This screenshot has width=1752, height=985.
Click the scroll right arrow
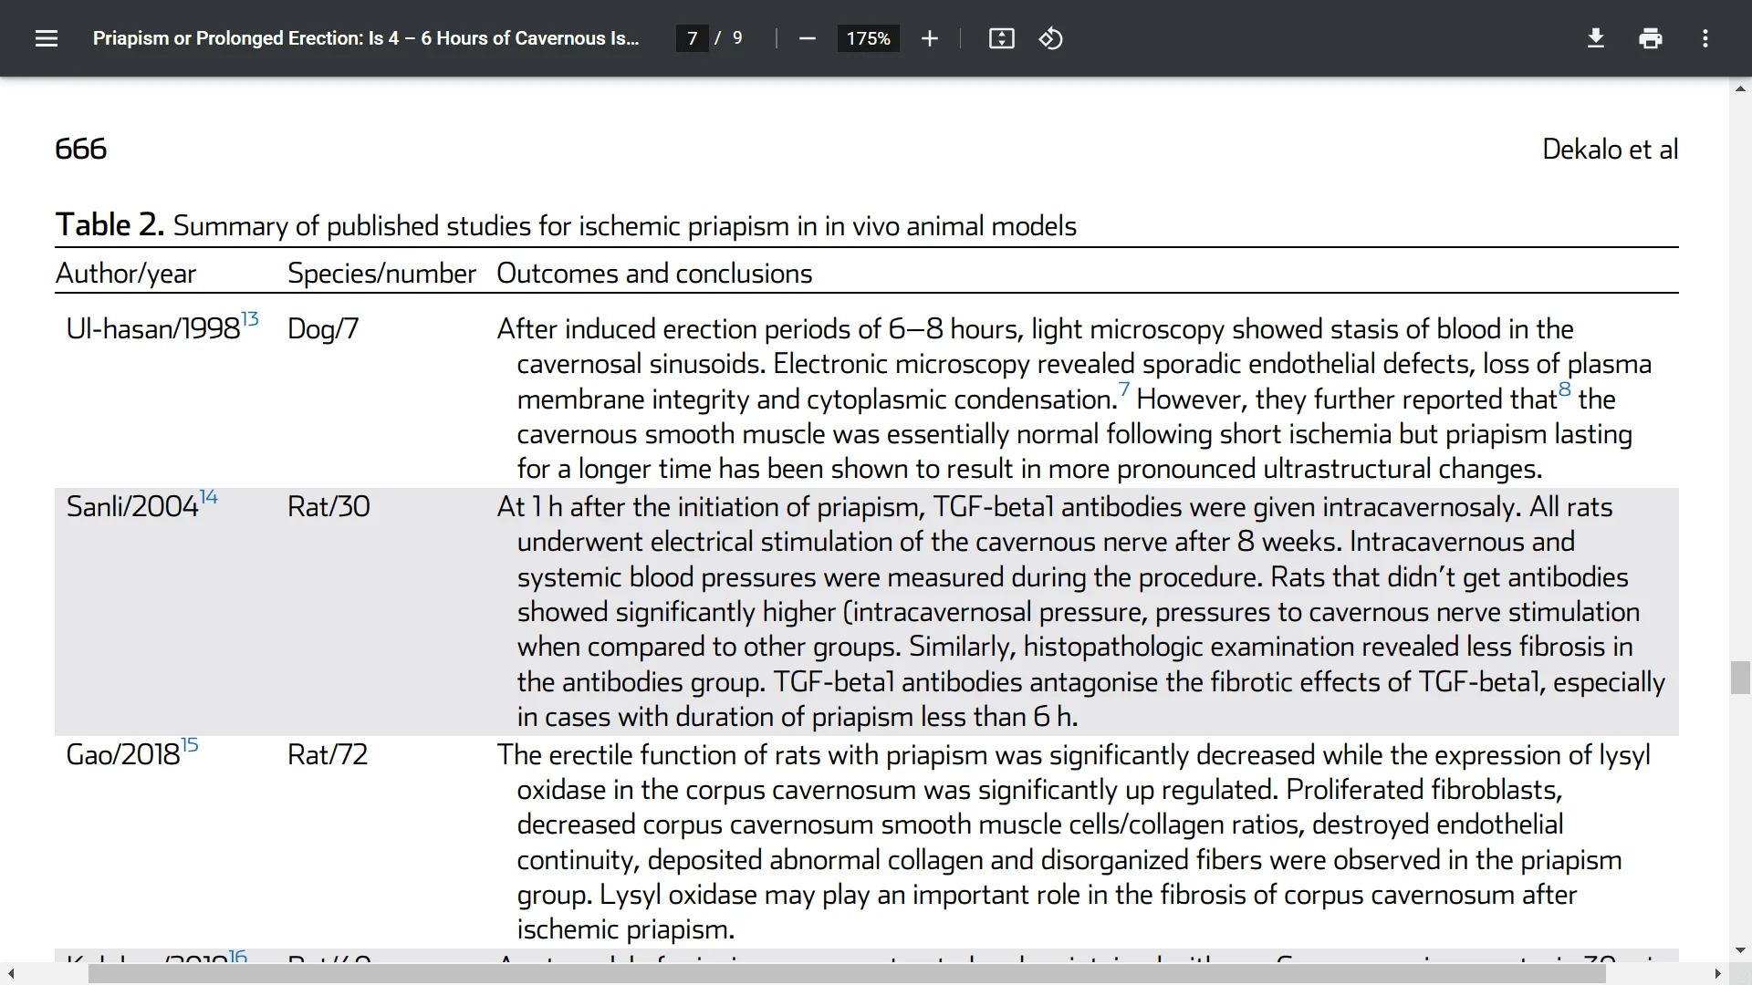click(x=1718, y=974)
